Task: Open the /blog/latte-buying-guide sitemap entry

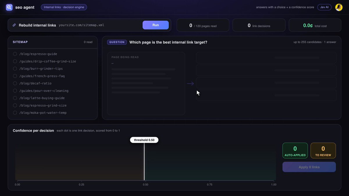Action: point(42,98)
